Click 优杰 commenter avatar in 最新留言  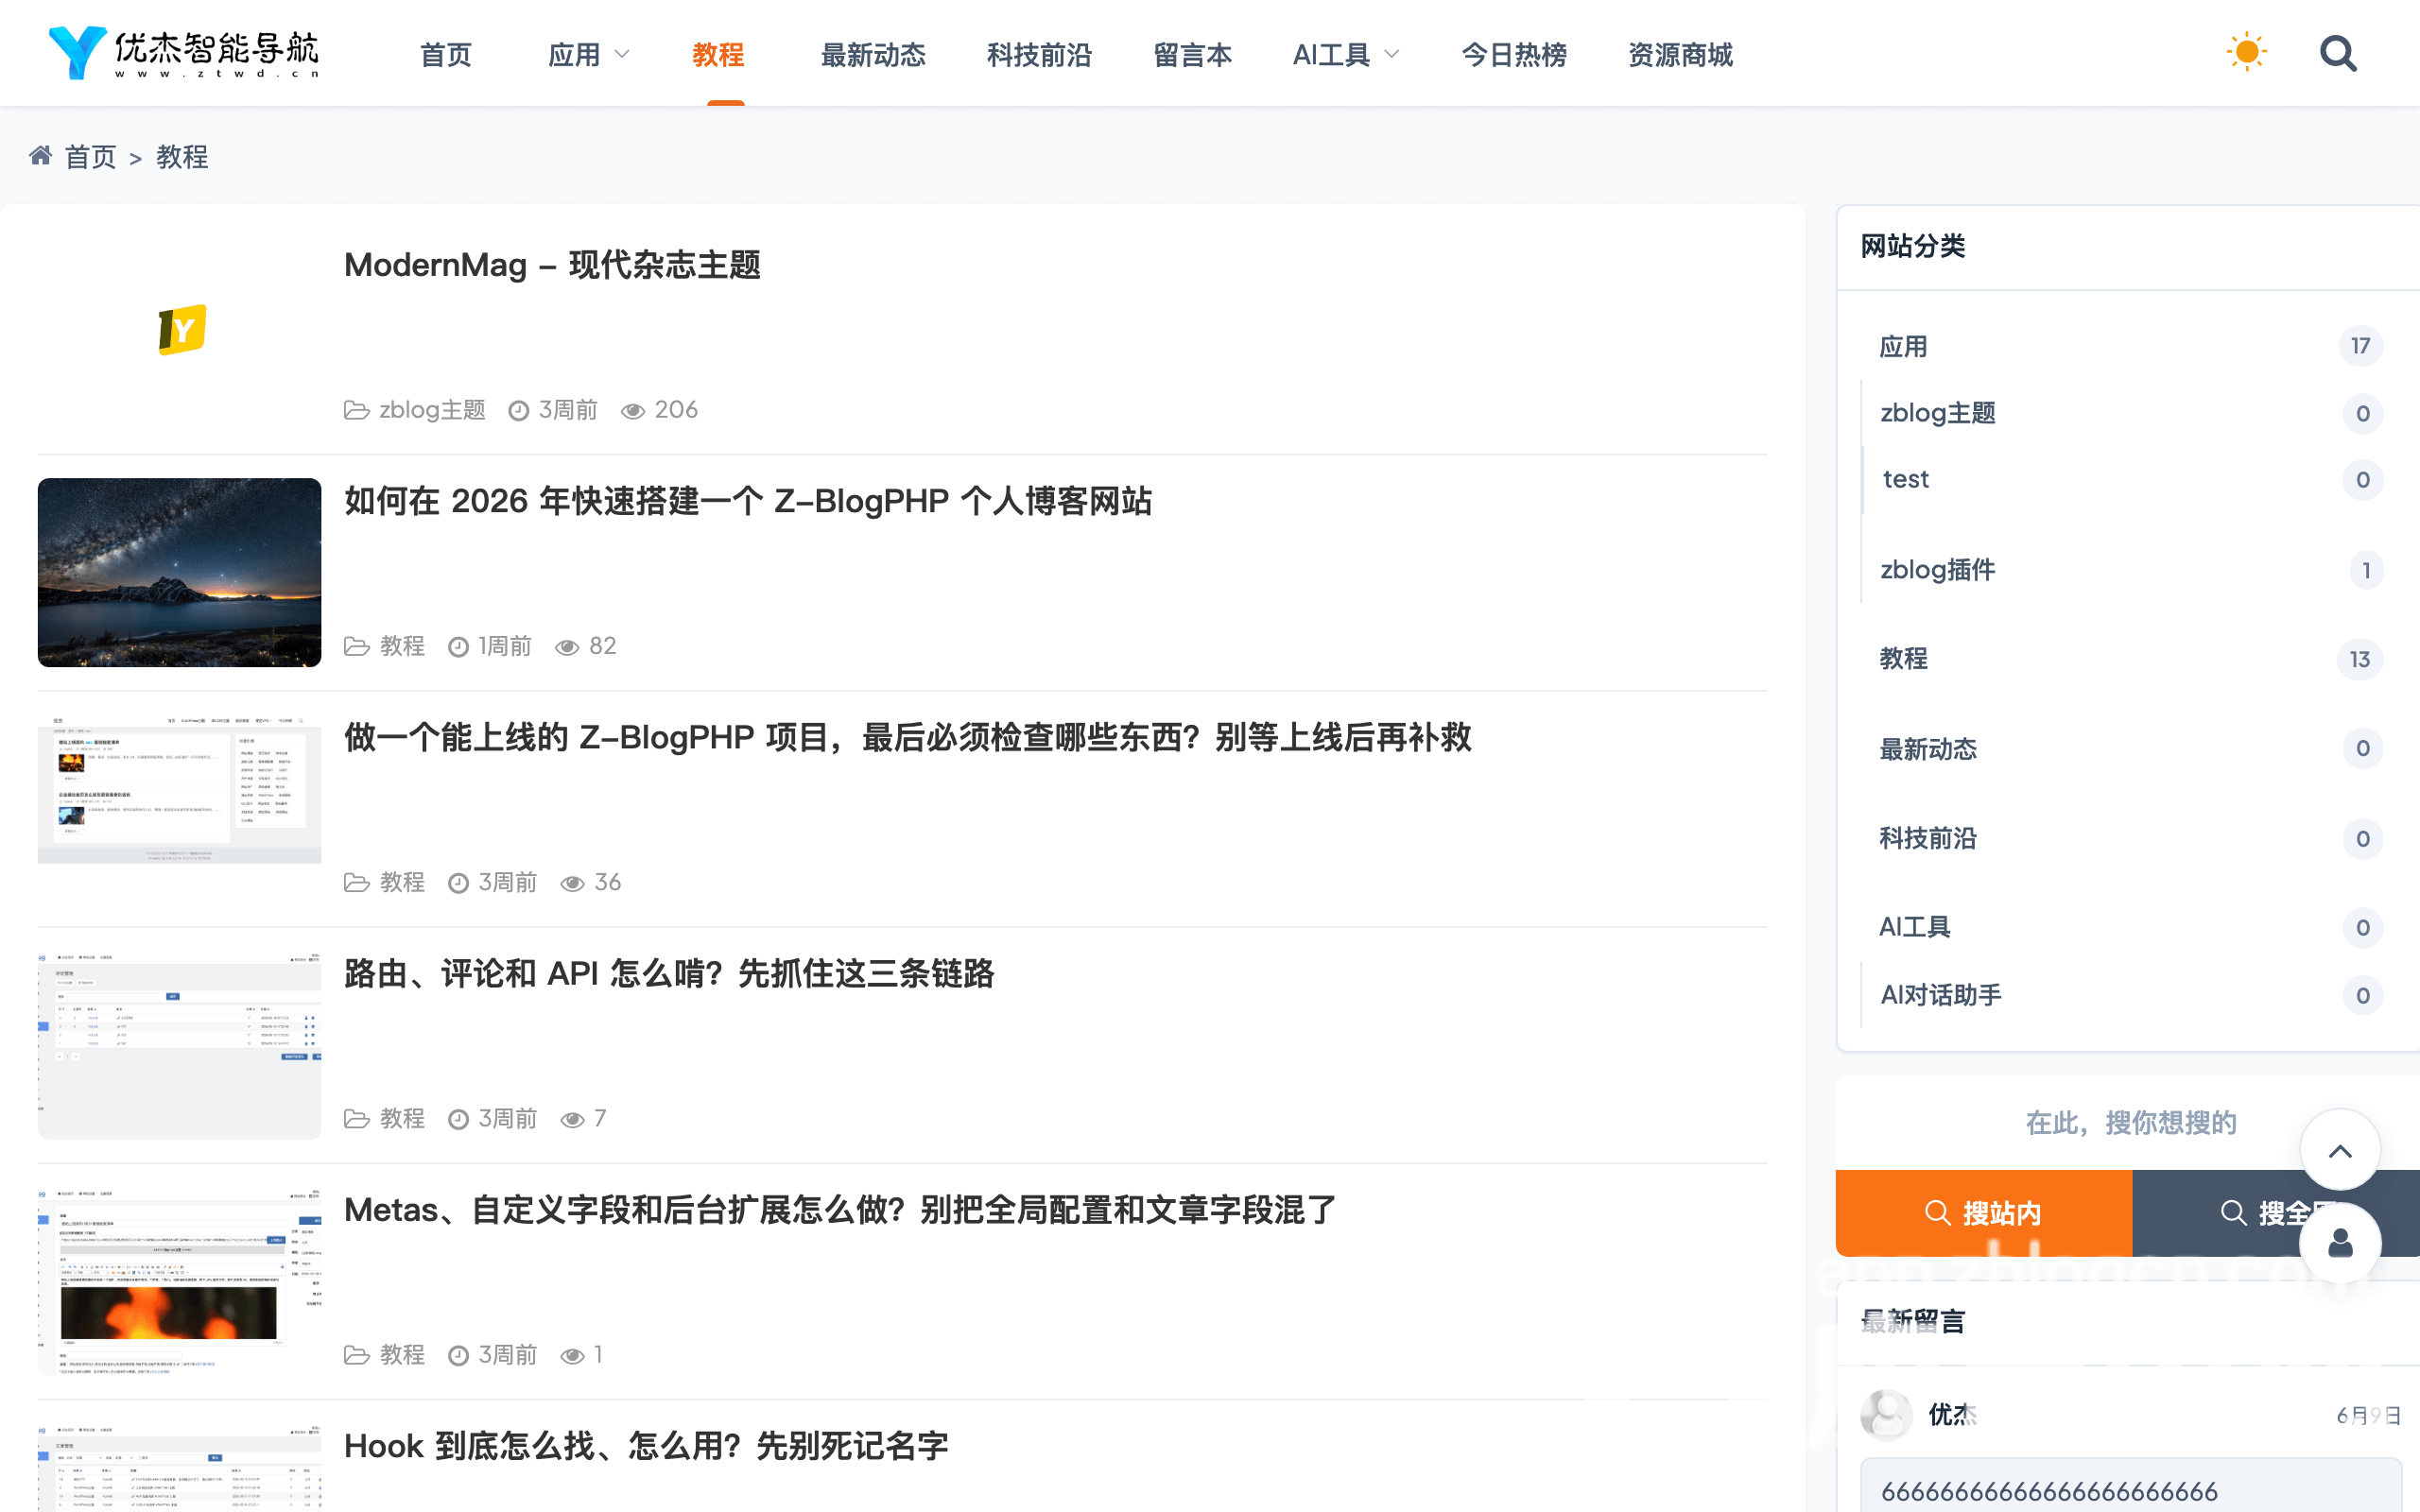point(1886,1414)
